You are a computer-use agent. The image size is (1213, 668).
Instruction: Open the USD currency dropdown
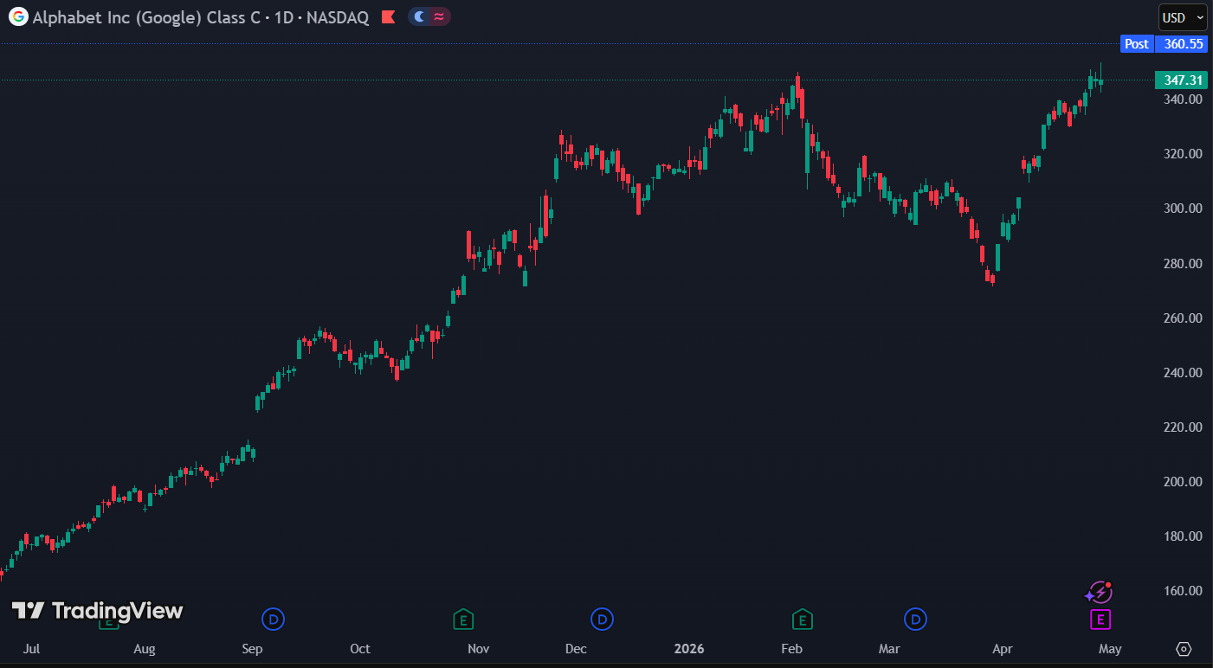point(1183,17)
